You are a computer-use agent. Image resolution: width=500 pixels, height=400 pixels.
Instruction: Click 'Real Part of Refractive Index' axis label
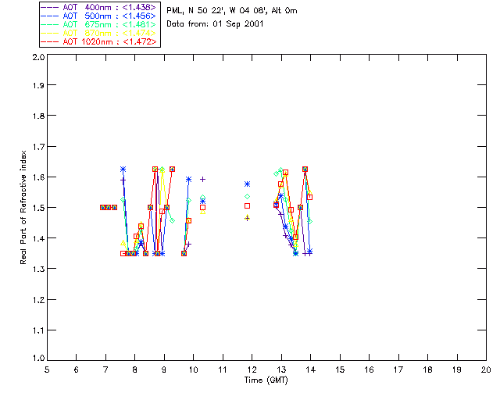[x=23, y=207]
